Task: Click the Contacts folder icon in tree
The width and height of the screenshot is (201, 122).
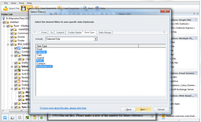Action: pos(19,52)
